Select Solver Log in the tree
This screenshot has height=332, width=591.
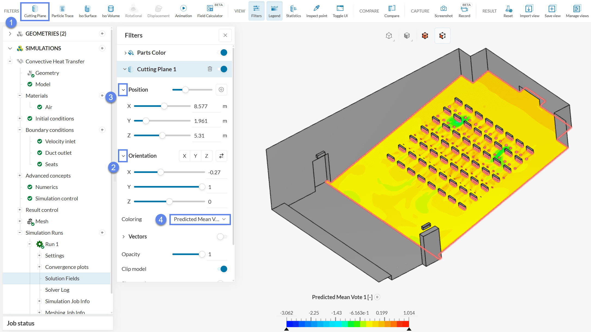point(57,290)
